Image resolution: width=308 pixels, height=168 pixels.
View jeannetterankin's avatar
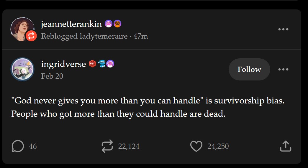pyautogui.click(x=21, y=28)
